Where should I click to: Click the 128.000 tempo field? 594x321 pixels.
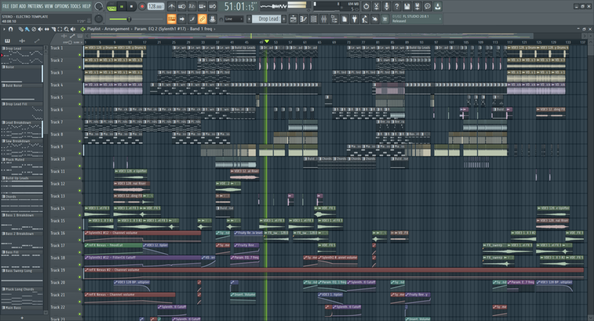pyautogui.click(x=155, y=6)
